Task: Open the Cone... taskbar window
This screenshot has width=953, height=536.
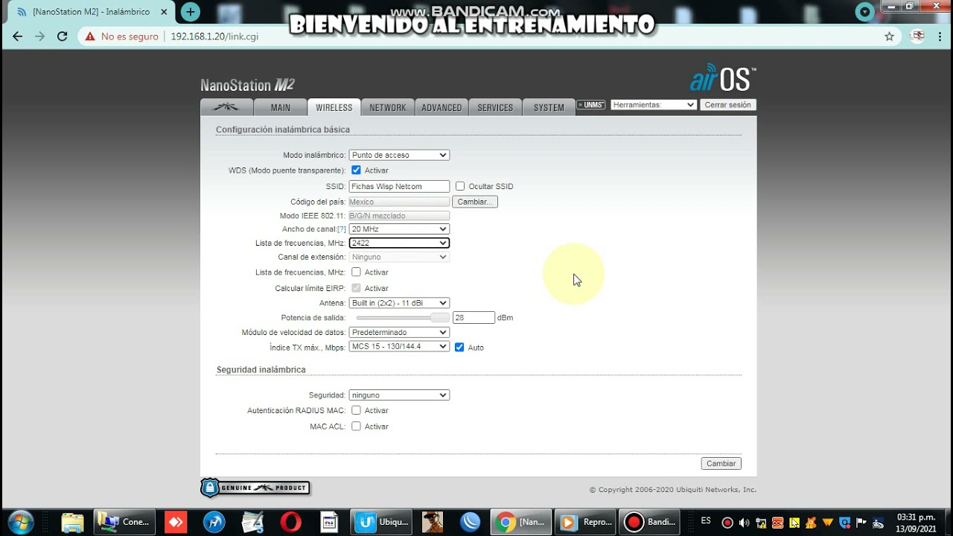Action: tap(124, 523)
